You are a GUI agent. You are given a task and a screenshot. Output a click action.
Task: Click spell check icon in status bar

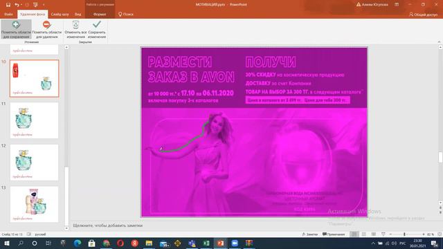pos(29,234)
